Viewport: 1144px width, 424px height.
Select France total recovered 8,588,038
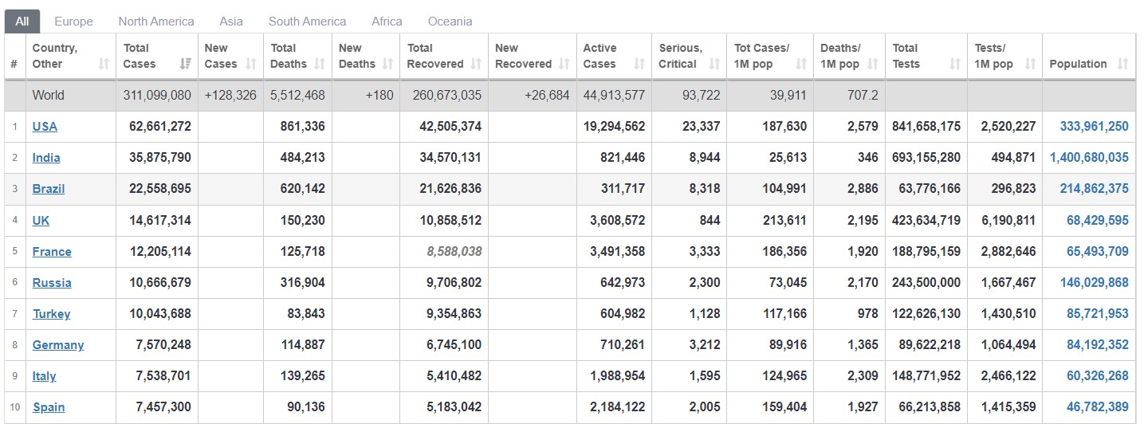coord(454,251)
